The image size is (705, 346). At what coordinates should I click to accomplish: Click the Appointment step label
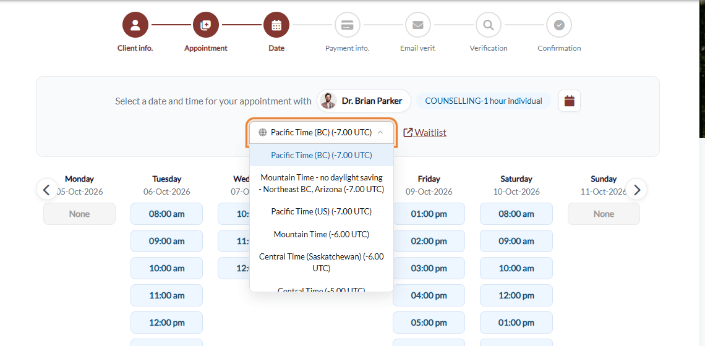(x=206, y=48)
